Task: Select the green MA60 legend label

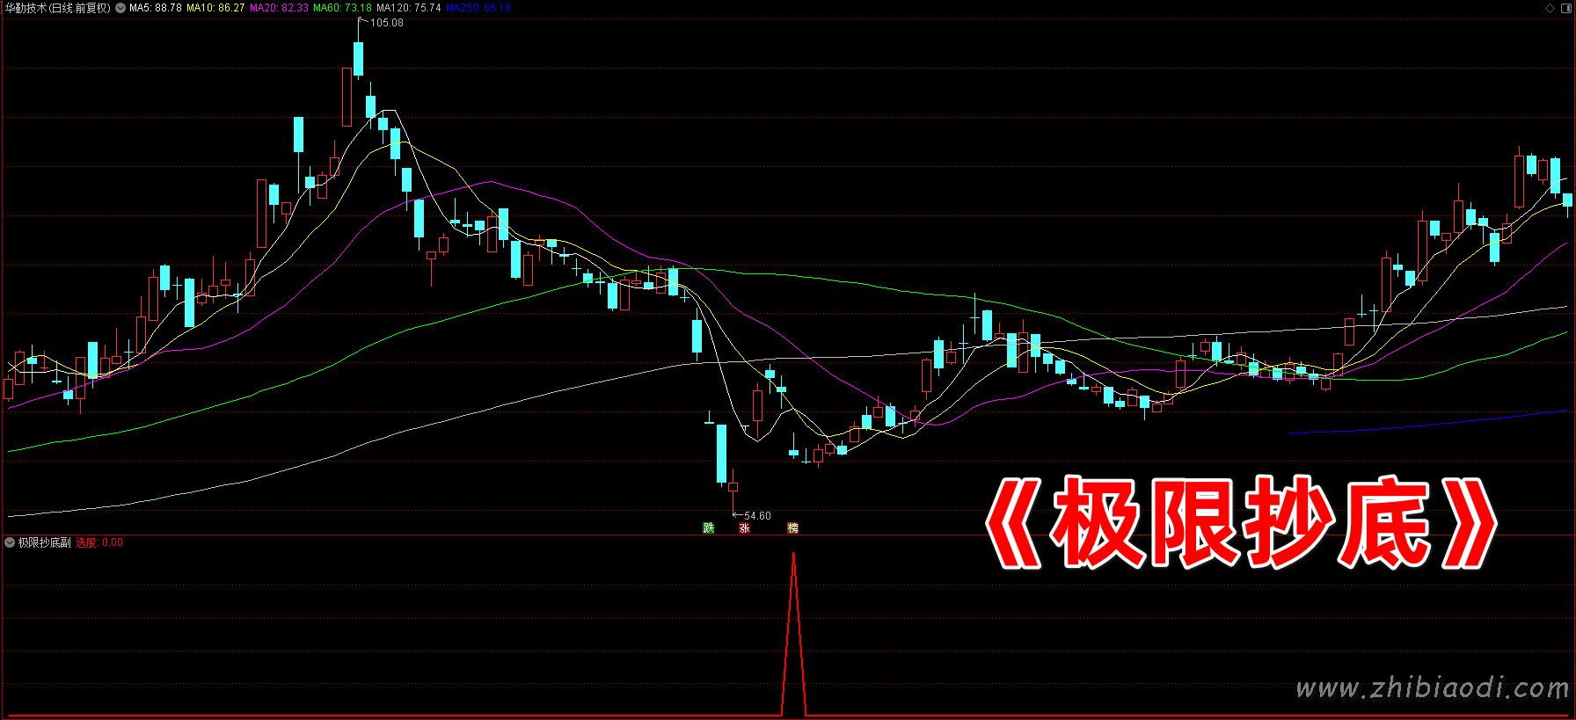Action: pos(342,8)
